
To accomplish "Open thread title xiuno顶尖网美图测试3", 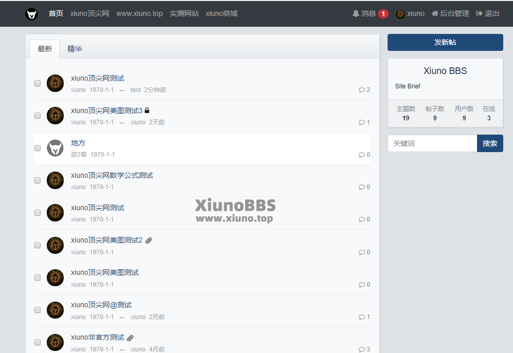I will point(106,110).
